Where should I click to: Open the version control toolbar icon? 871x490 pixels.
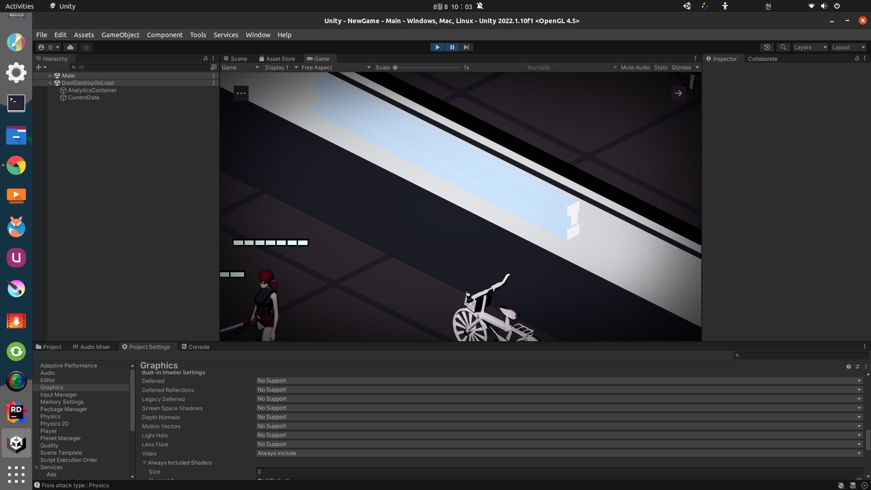click(86, 47)
